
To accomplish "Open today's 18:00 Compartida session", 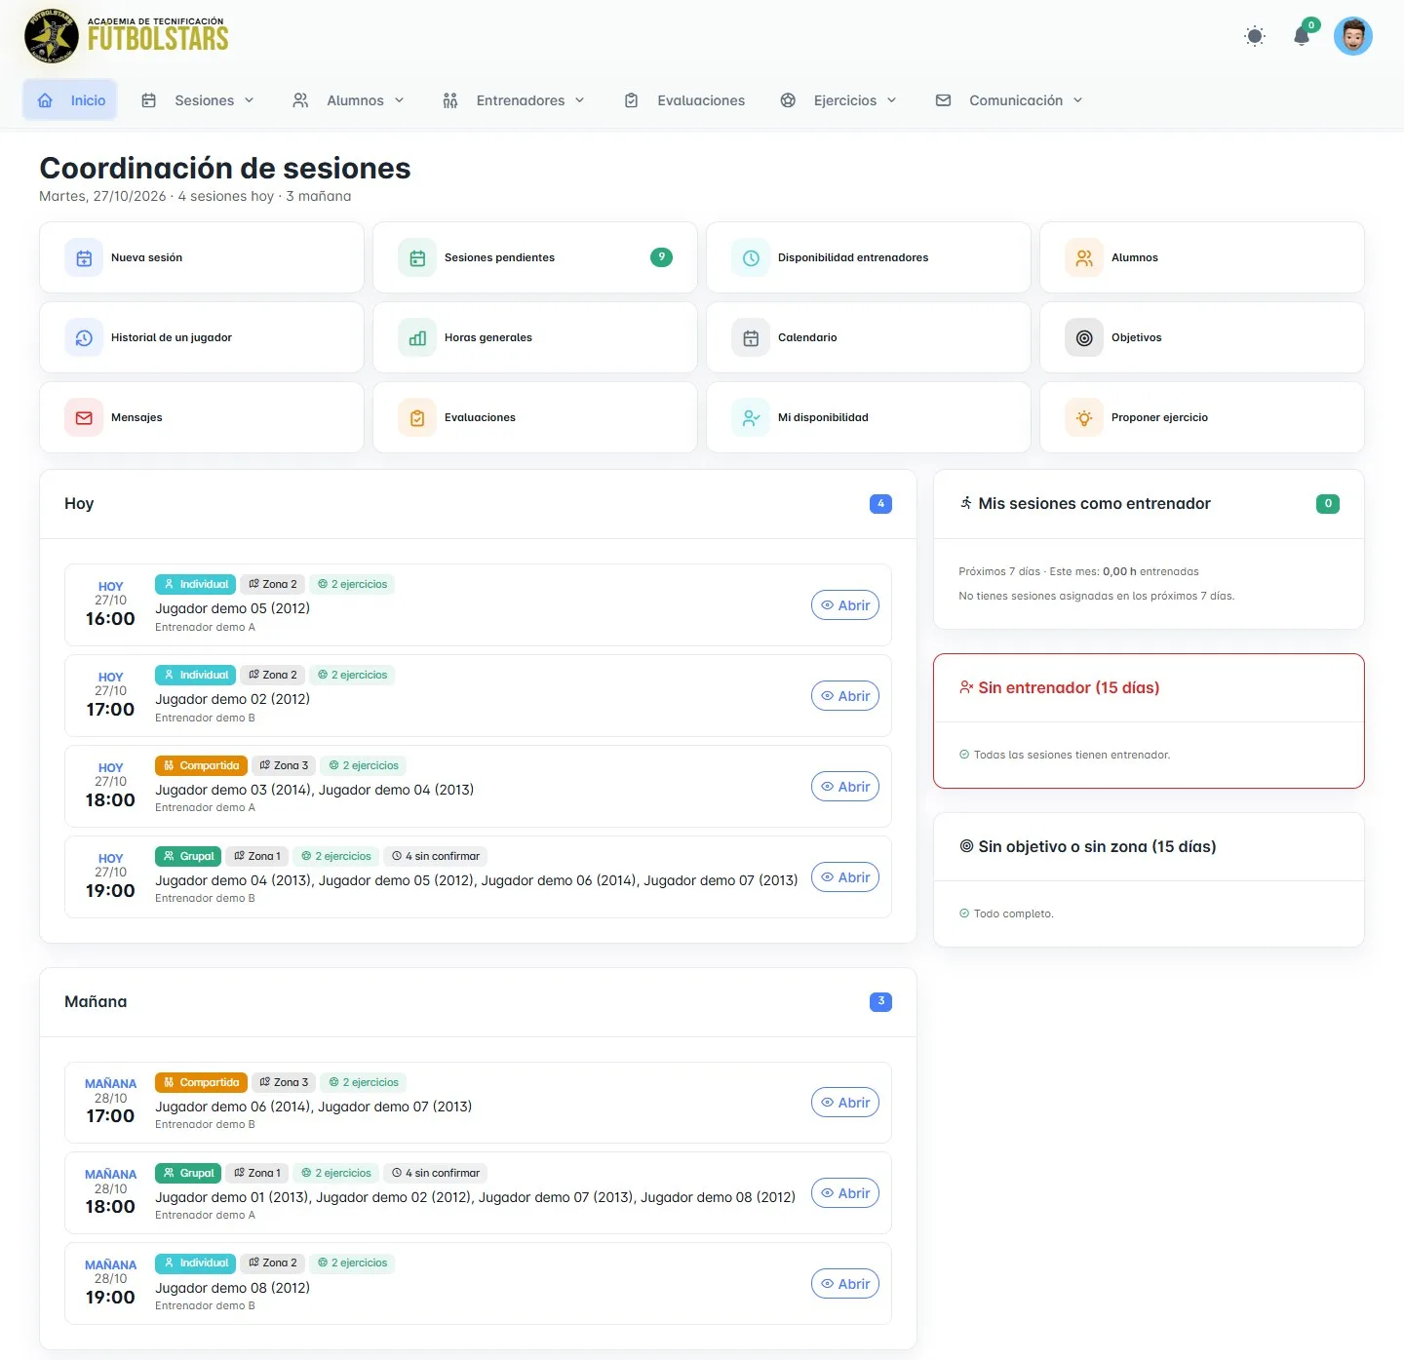I will coord(845,787).
